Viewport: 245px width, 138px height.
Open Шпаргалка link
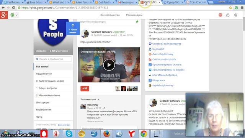[158, 80]
